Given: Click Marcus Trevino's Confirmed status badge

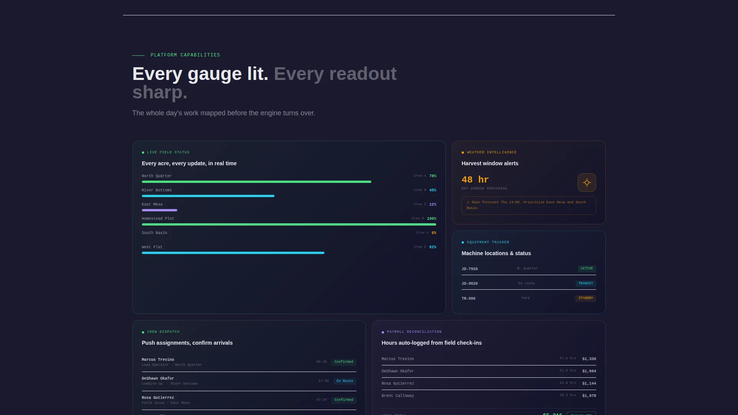Looking at the screenshot, I should coord(344,362).
